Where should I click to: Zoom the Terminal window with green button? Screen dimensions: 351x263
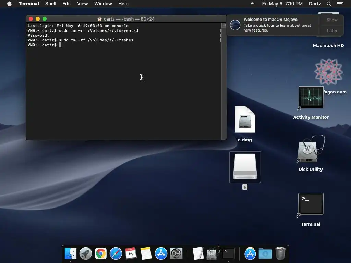click(x=45, y=19)
